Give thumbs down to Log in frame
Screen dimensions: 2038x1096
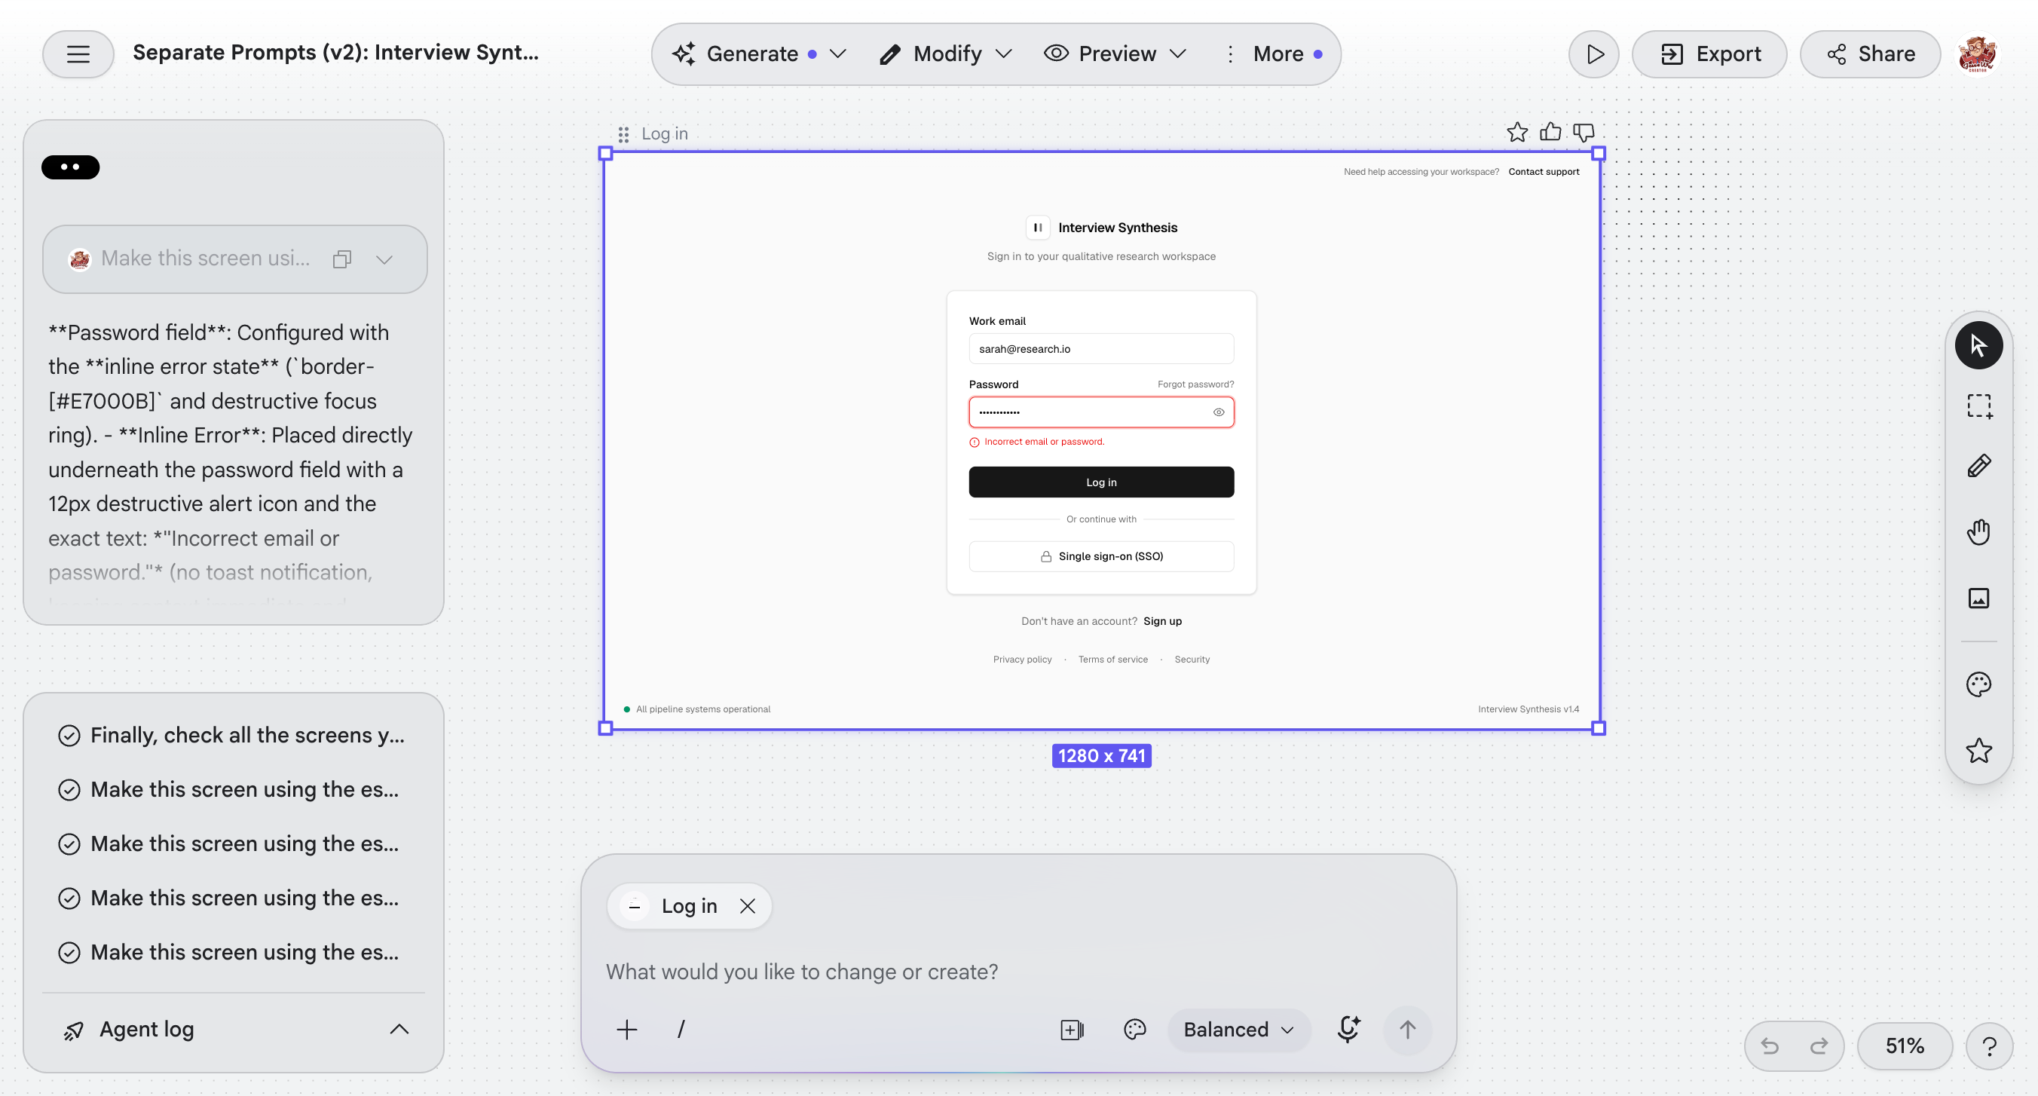click(x=1584, y=132)
